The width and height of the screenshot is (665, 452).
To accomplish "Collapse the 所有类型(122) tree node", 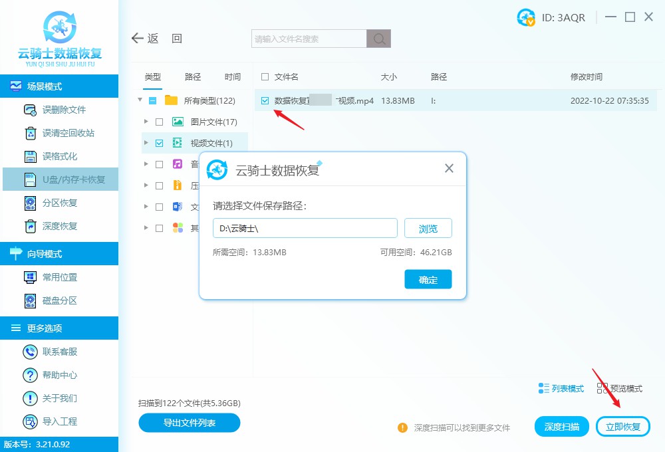I will (x=140, y=101).
